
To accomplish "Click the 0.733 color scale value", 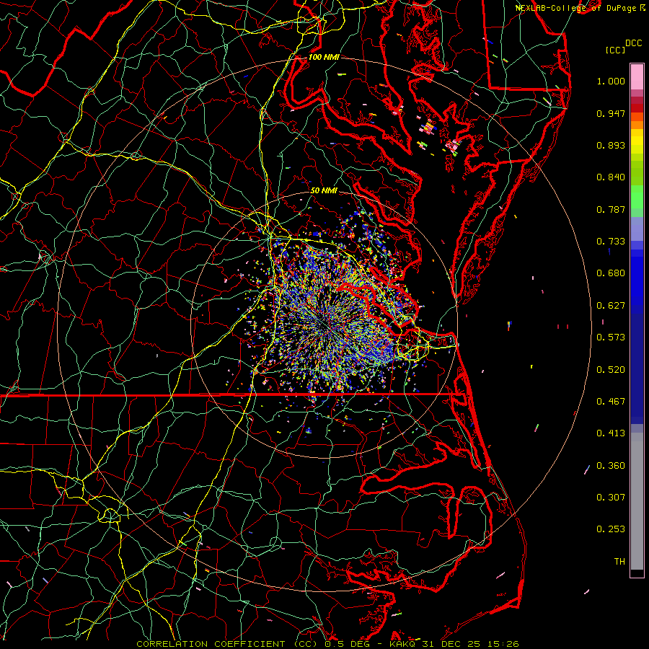I will (x=611, y=241).
